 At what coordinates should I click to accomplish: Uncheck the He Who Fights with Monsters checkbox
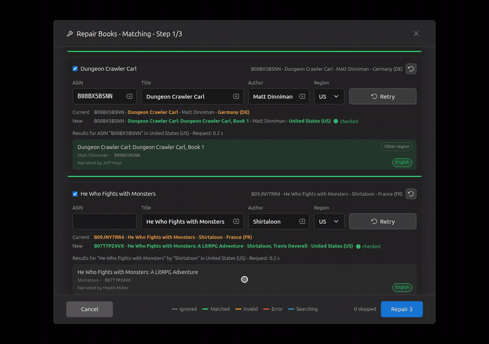75,194
